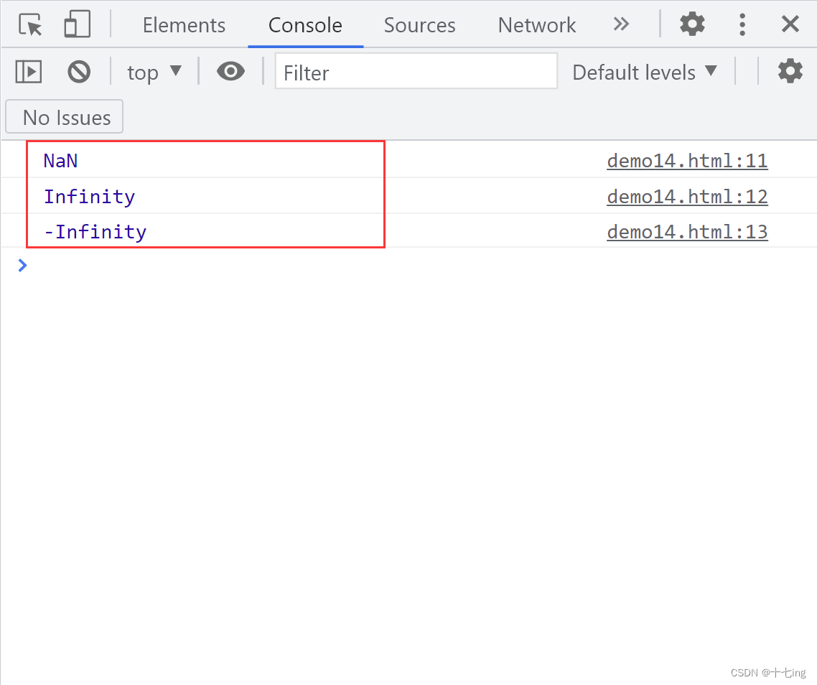
Task: Focus the Filter input field
Action: pos(416,71)
